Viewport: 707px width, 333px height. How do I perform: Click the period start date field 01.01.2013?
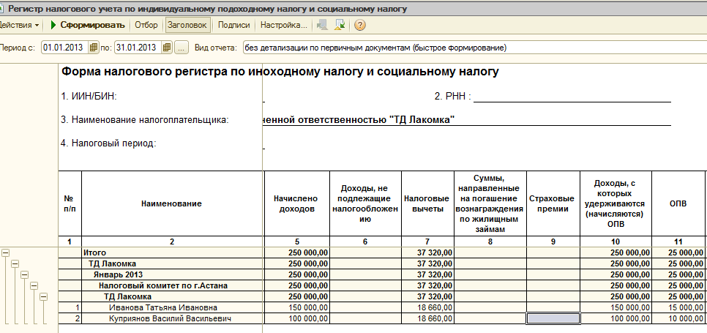point(64,48)
